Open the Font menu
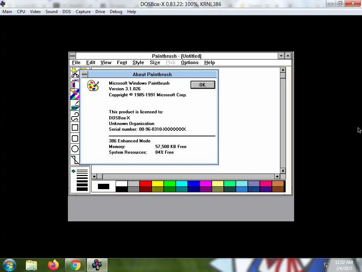This screenshot has height=272, width=362. point(122,62)
